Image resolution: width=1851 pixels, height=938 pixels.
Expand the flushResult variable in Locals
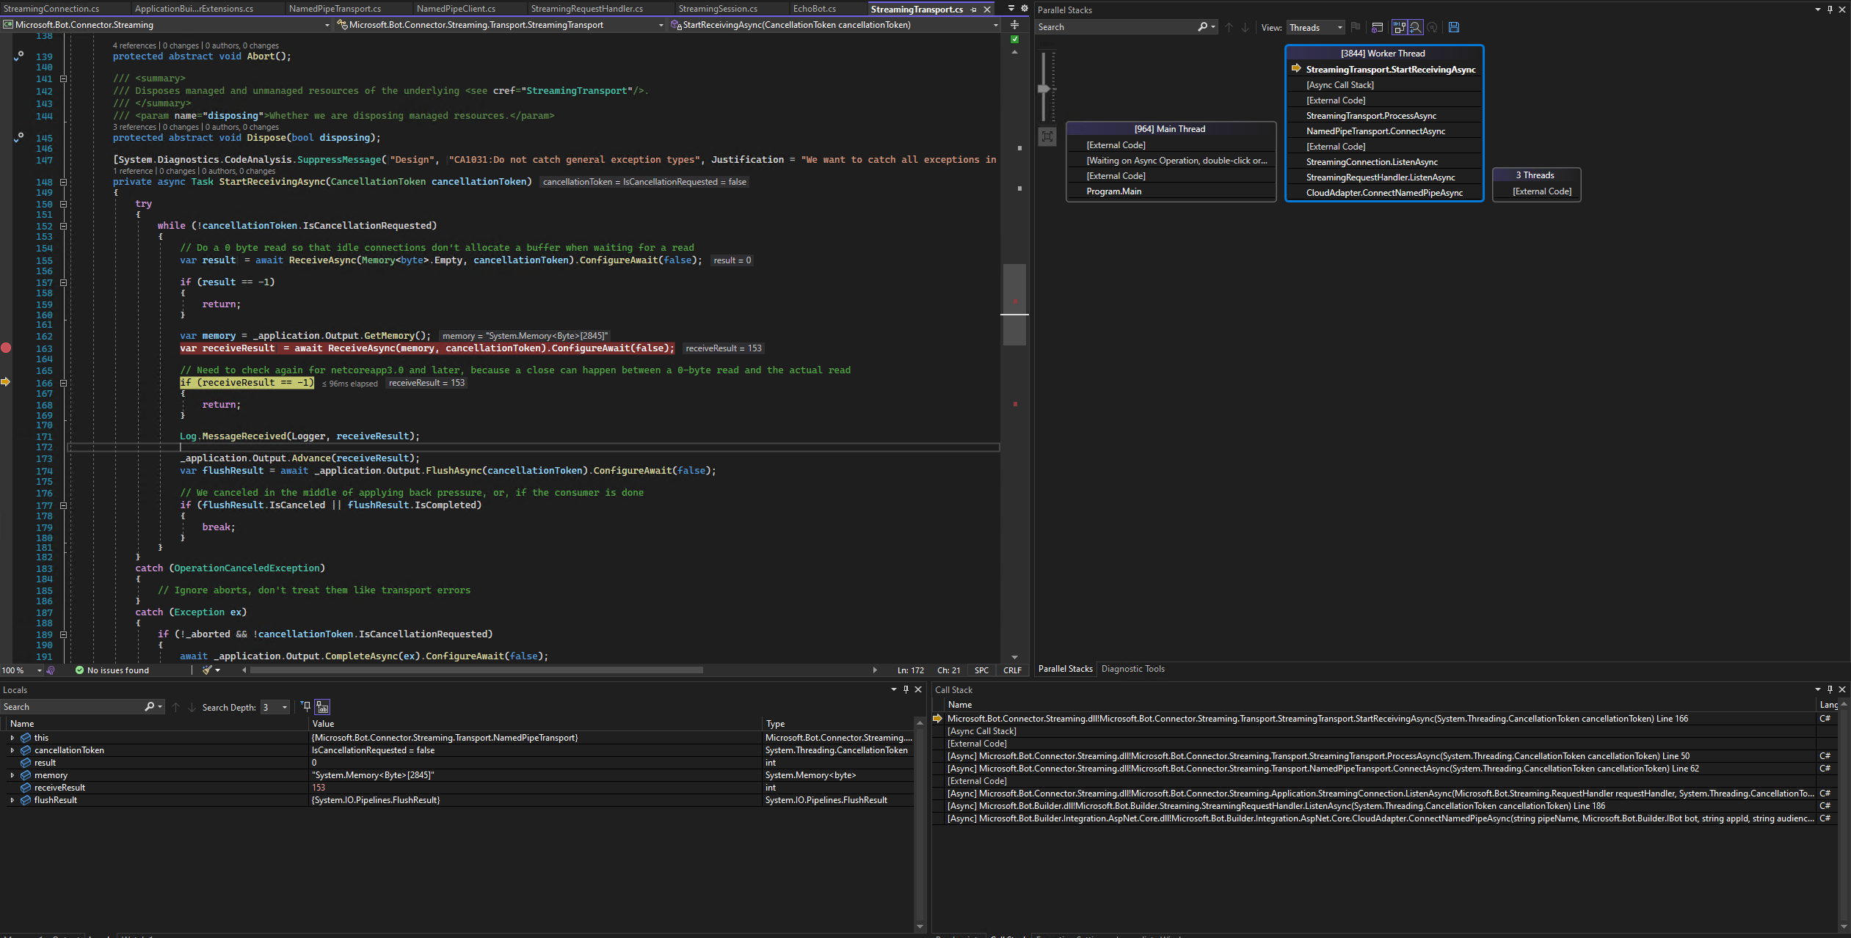12,799
